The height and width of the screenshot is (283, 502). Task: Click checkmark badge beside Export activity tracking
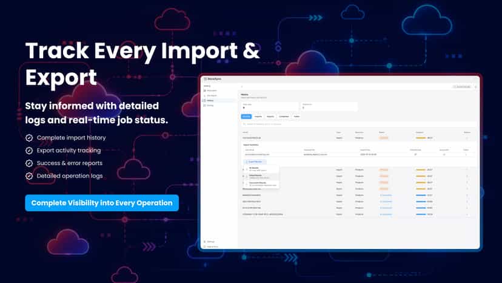(29, 151)
